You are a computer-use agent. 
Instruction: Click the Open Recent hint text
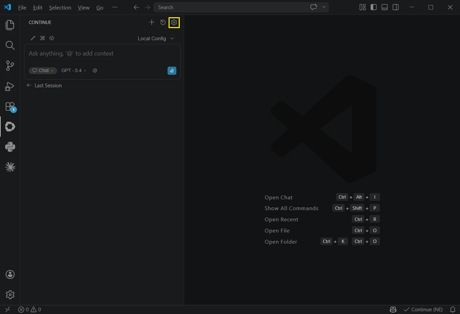(281, 220)
